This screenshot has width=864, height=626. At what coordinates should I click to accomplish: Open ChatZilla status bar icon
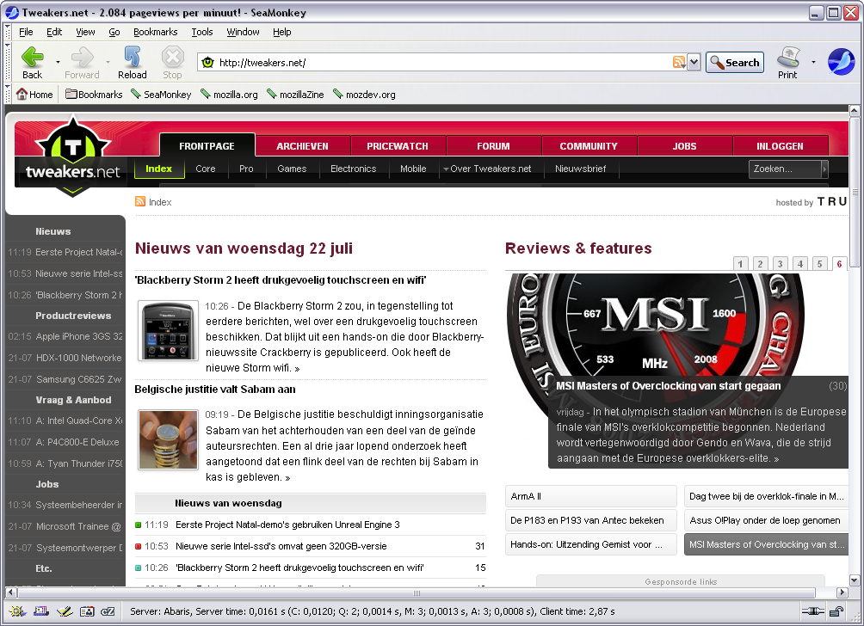click(x=108, y=611)
